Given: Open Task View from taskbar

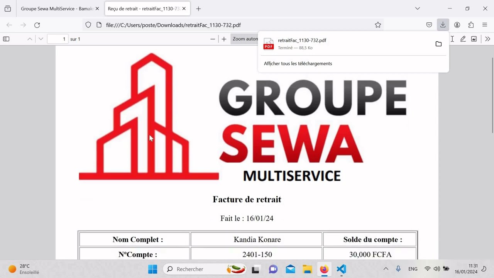Looking at the screenshot, I should (x=255, y=269).
